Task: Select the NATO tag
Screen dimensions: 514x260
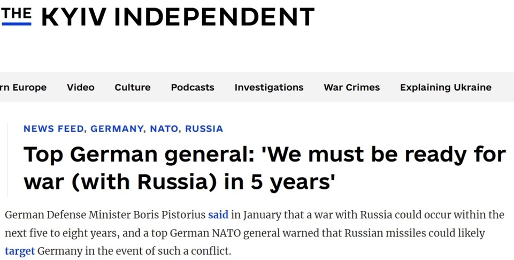Action: click(x=164, y=129)
